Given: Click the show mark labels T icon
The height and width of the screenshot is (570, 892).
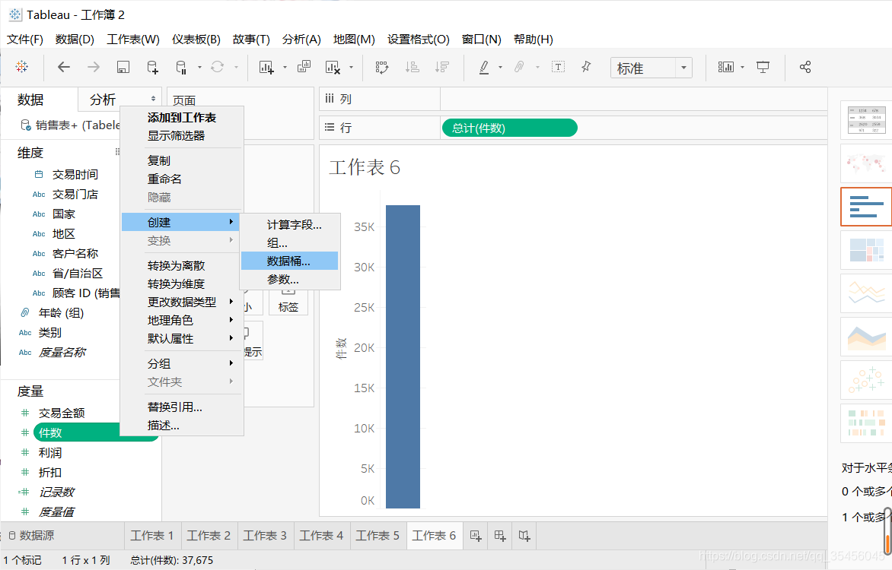Looking at the screenshot, I should tap(558, 67).
